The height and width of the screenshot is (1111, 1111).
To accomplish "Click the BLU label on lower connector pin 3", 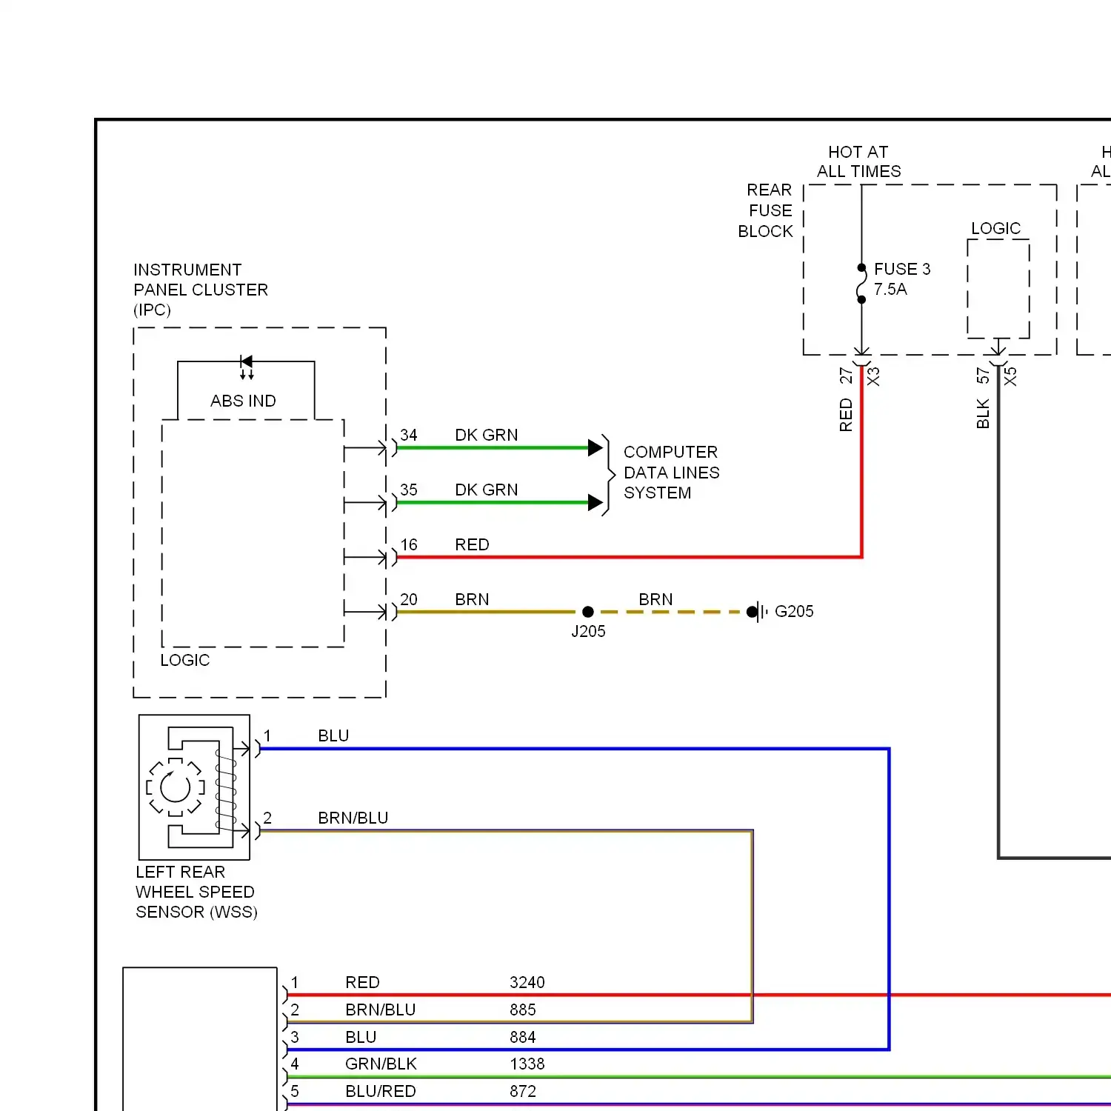I will [x=361, y=1037].
